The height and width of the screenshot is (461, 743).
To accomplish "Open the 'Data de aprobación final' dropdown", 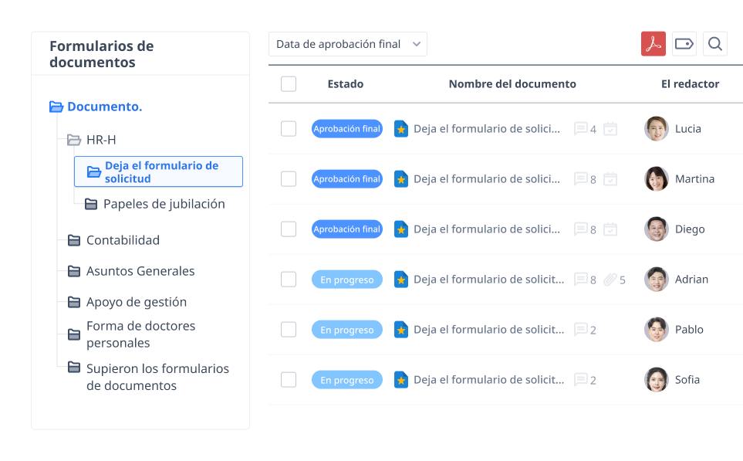I will coord(347,44).
